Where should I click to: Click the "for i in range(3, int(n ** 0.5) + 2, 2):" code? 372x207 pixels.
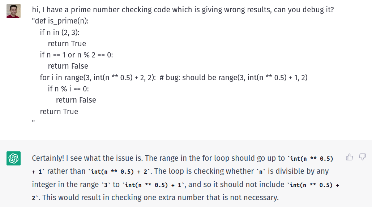click(x=98, y=78)
